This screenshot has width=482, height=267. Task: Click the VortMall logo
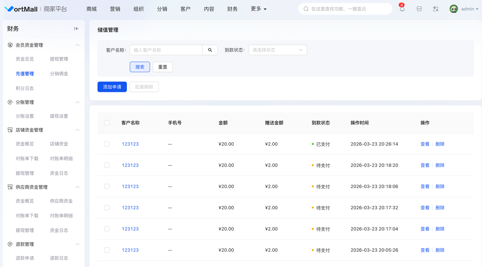(21, 9)
